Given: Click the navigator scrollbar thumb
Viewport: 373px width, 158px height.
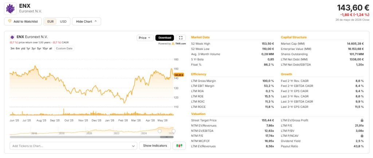Looking at the screenshot, I should (166, 137).
